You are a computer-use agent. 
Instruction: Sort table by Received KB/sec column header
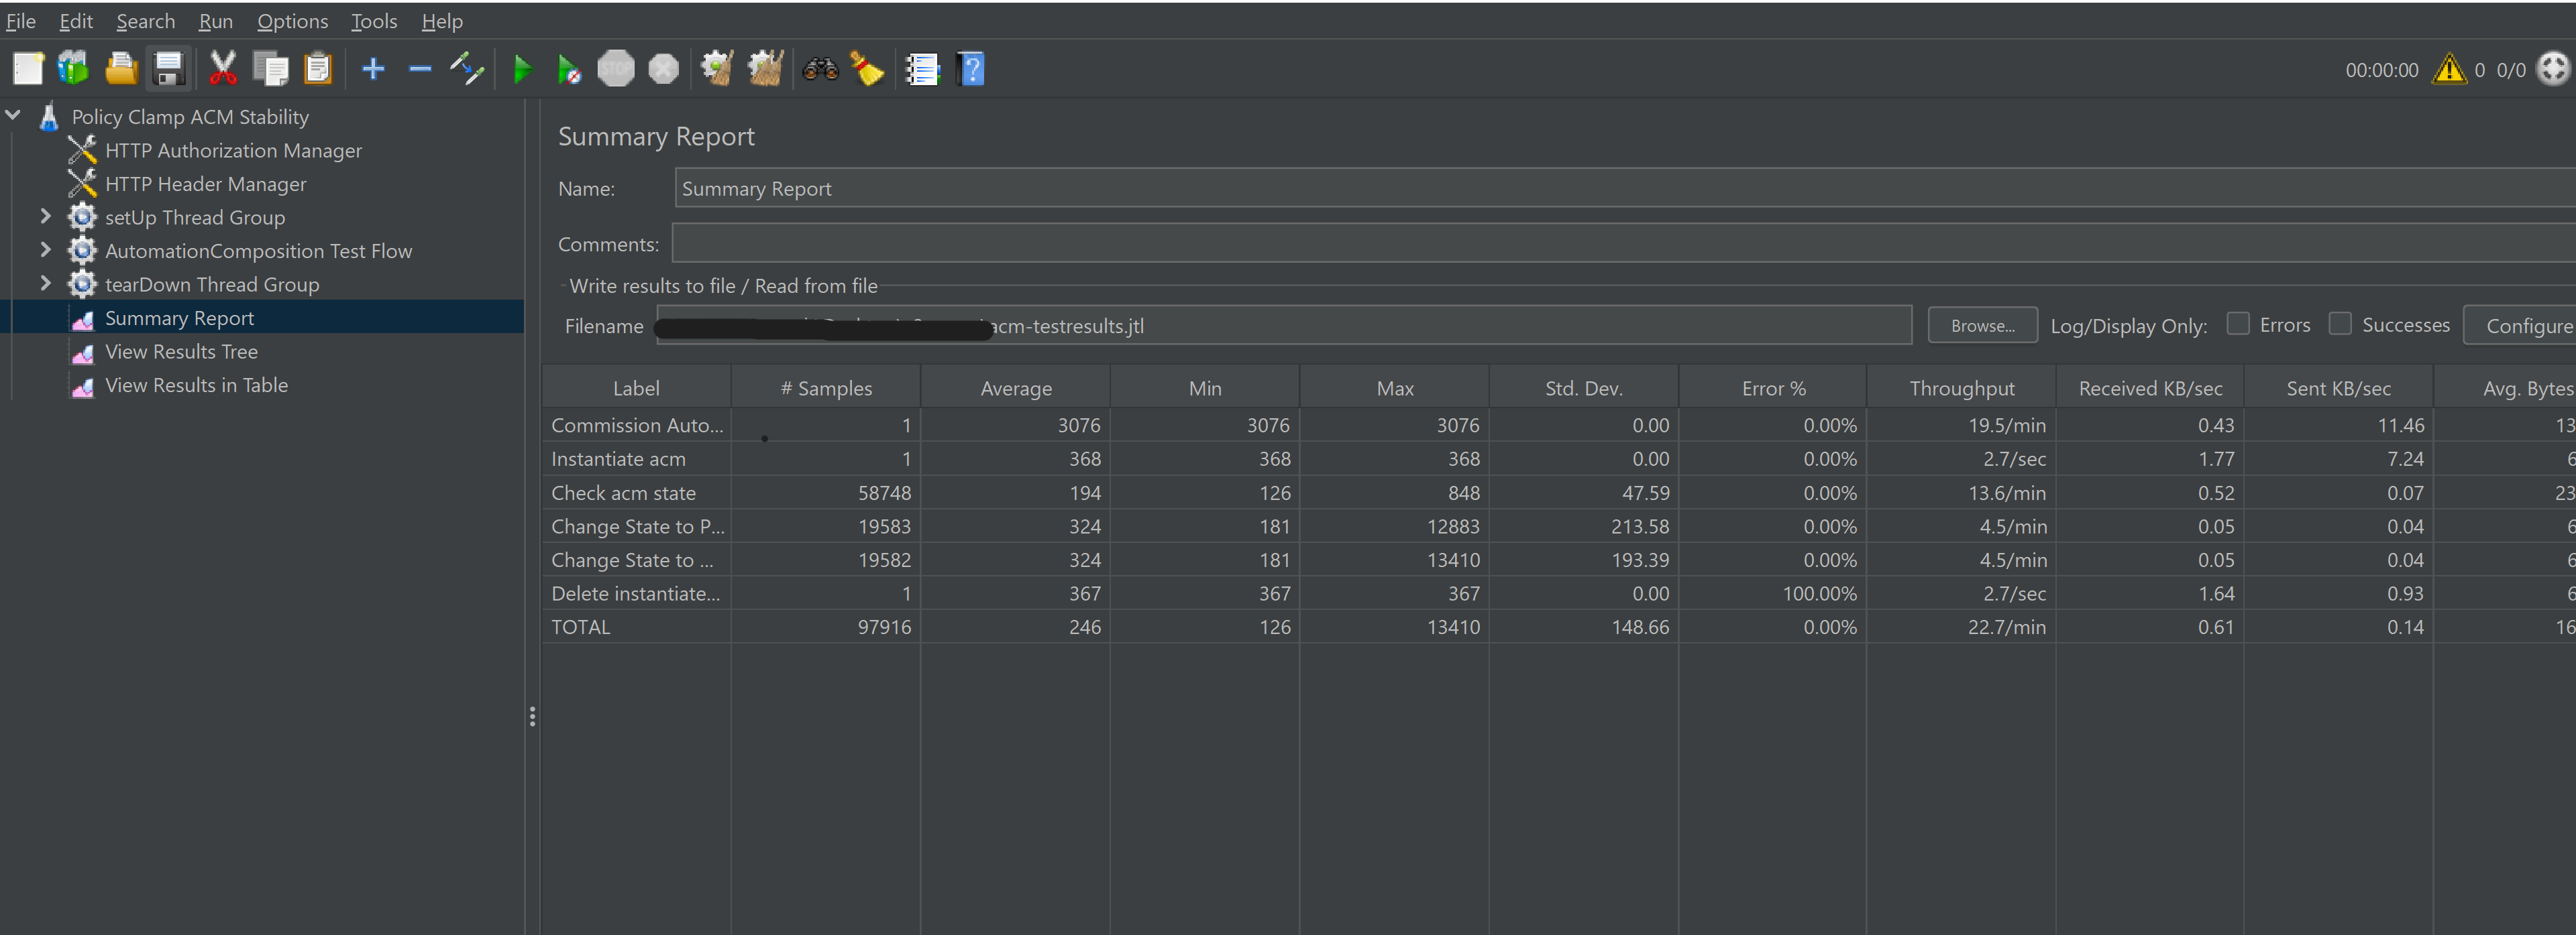coord(2150,387)
